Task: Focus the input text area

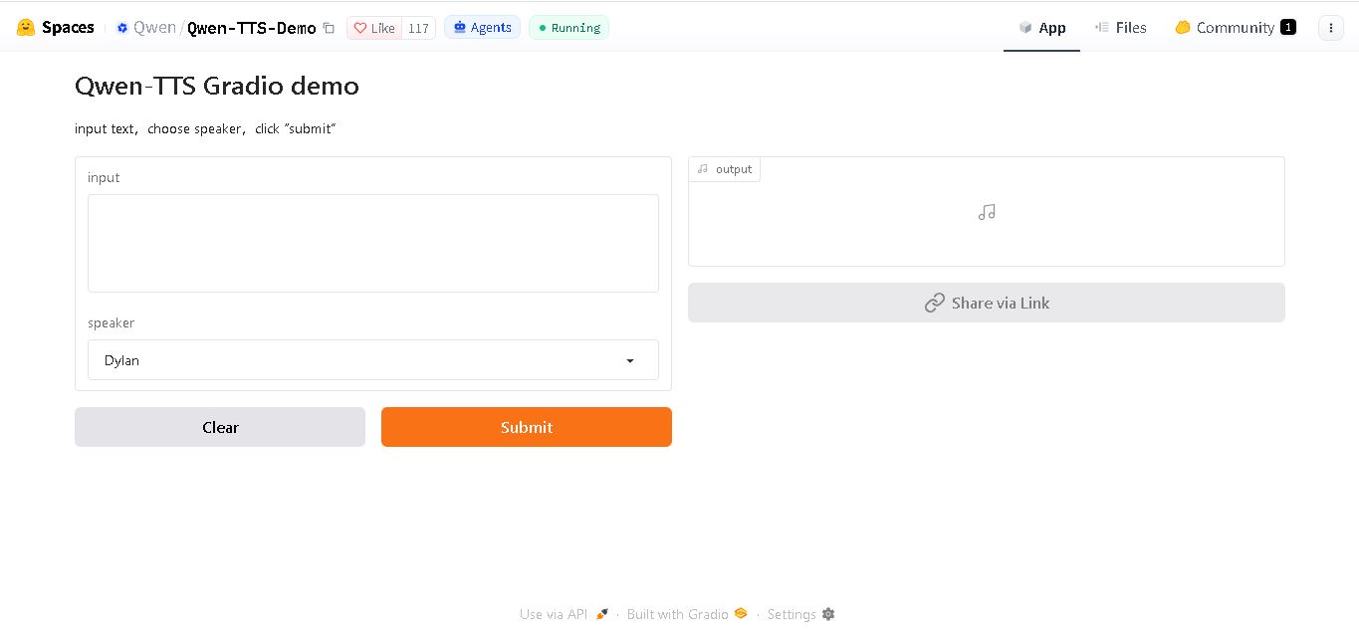Action: click(x=373, y=243)
